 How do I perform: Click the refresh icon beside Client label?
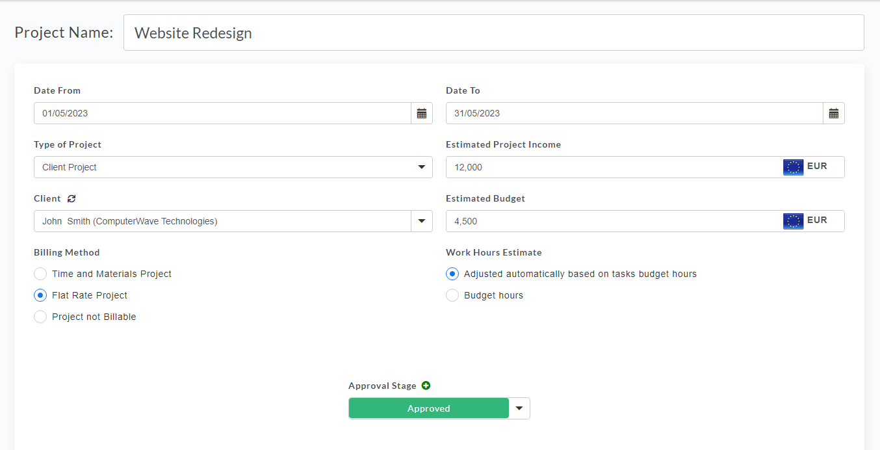71,198
